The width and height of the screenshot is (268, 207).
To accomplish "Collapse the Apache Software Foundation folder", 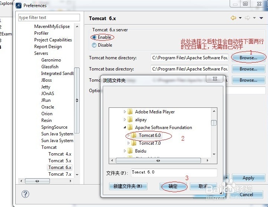I will (125, 128).
